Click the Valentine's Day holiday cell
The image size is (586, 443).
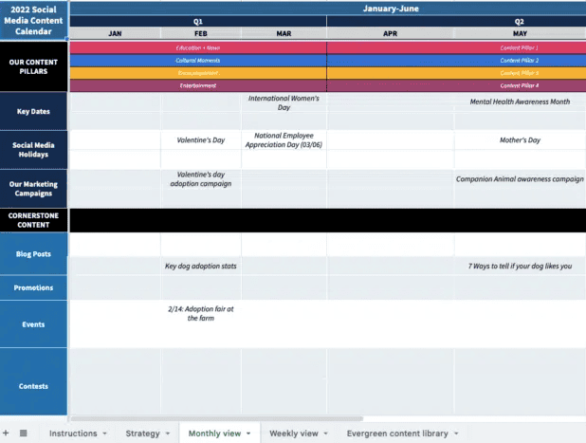click(x=200, y=140)
